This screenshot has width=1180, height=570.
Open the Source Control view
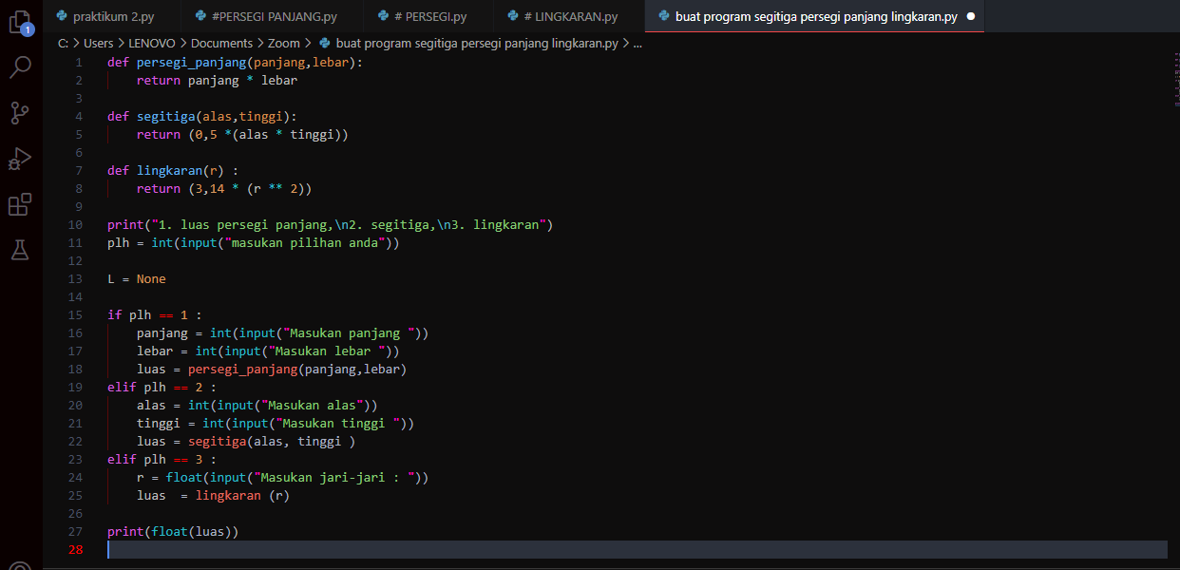[20, 113]
